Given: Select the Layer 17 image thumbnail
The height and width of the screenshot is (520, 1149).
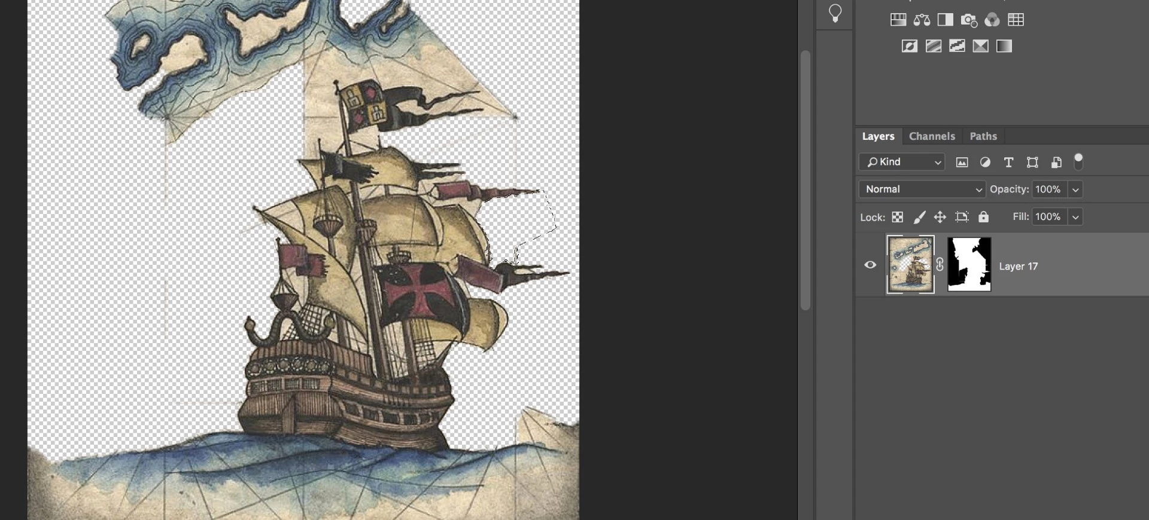Looking at the screenshot, I should [x=910, y=264].
